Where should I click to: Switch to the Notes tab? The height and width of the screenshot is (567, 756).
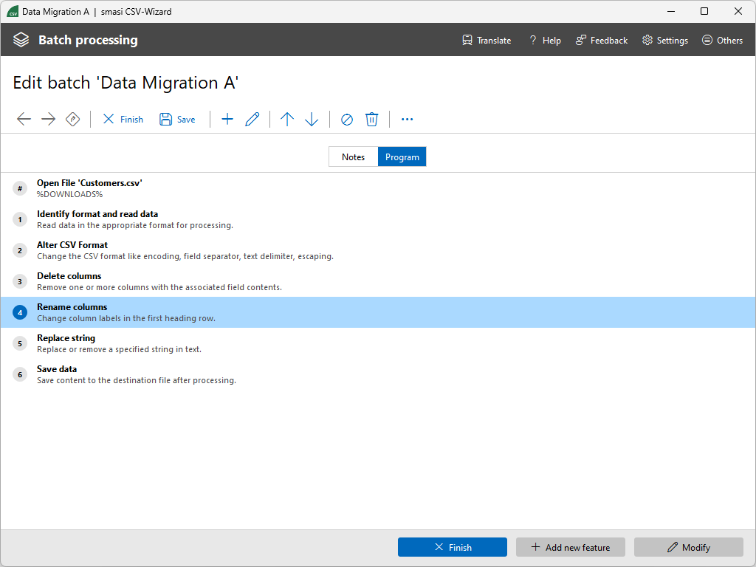tap(353, 157)
